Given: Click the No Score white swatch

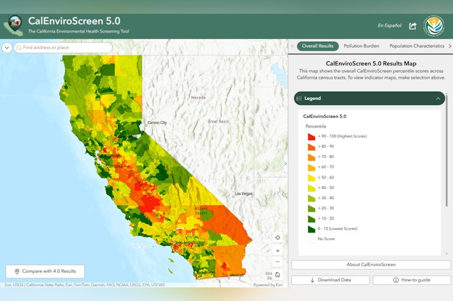Looking at the screenshot, I should point(311,239).
